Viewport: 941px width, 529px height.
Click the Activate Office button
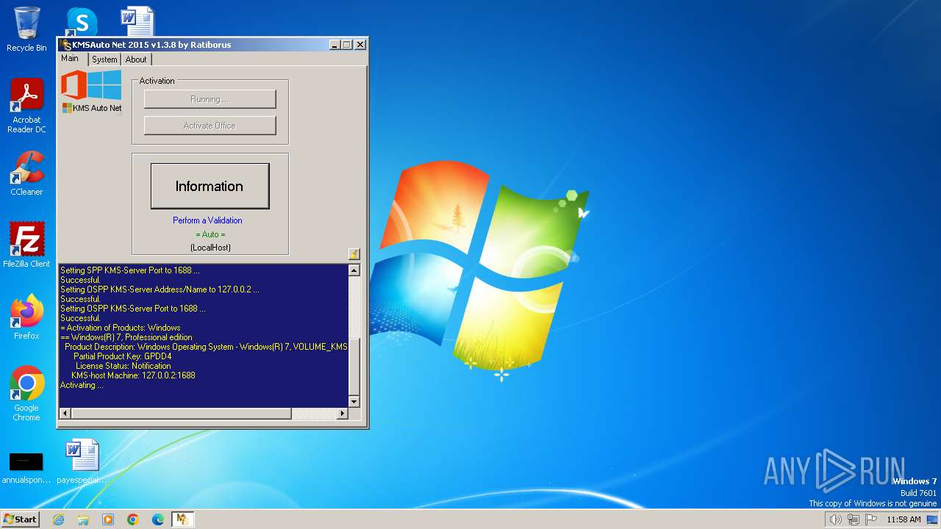(210, 126)
